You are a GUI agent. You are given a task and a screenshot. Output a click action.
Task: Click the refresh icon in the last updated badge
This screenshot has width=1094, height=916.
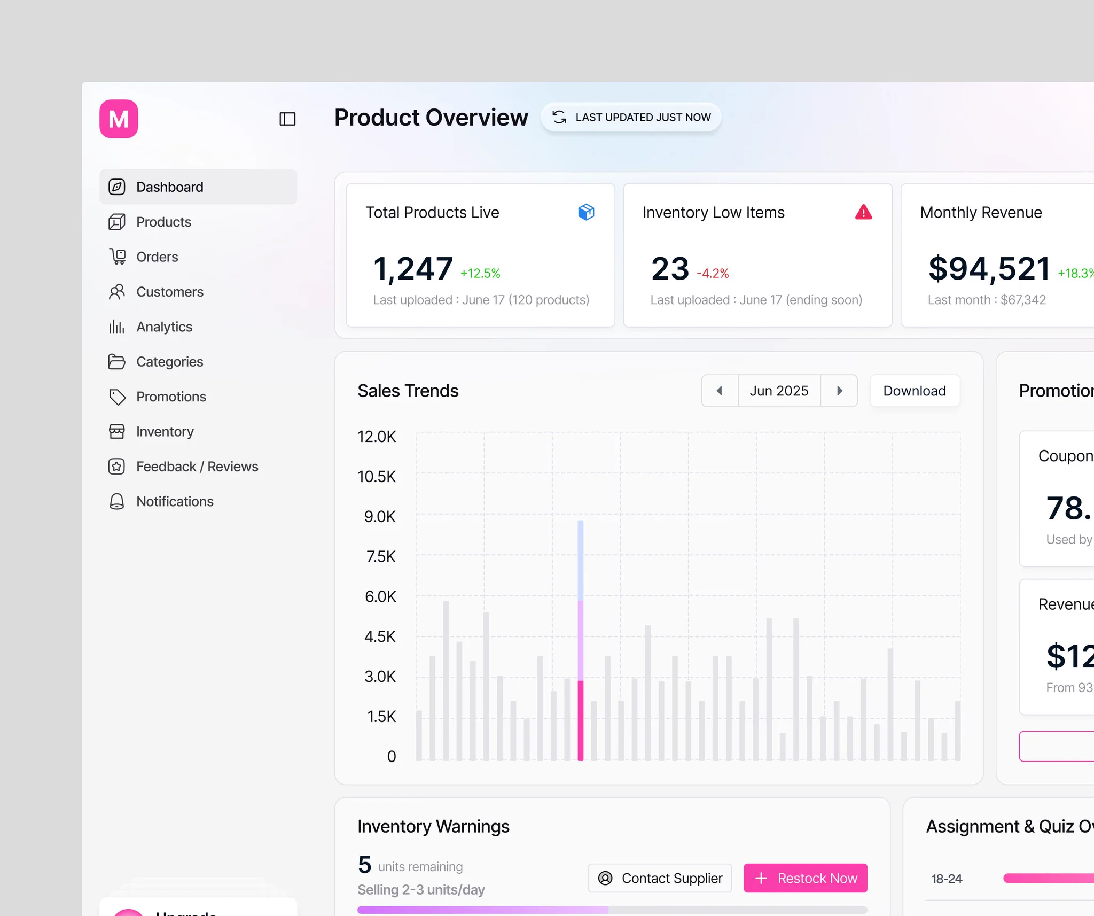[x=559, y=117]
